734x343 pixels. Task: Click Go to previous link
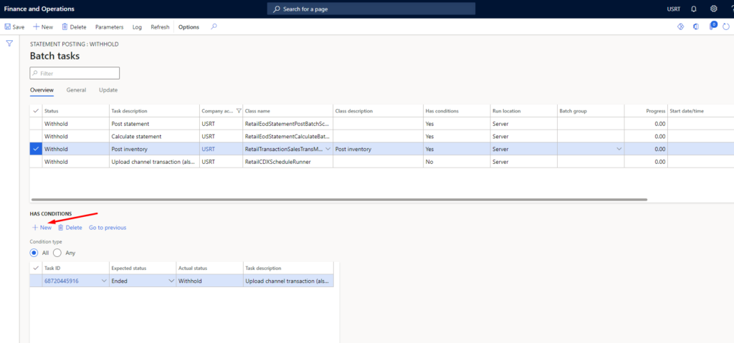click(108, 228)
